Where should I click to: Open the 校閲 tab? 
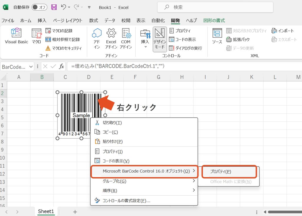[x=126, y=21]
